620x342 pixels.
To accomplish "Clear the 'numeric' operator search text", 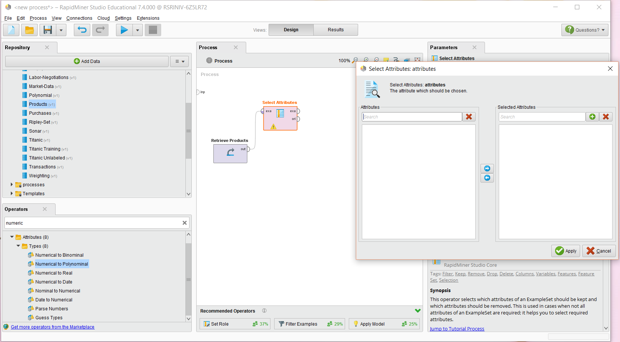I will pos(185,223).
